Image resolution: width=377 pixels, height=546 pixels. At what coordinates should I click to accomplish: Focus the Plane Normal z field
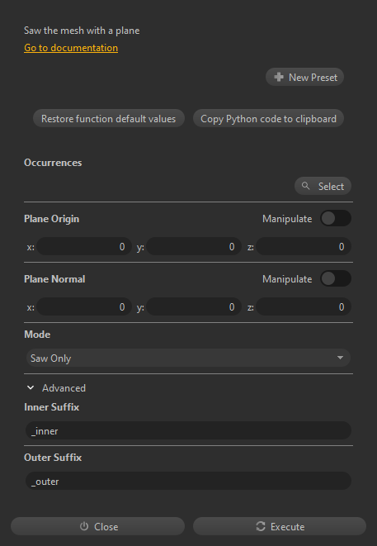click(x=304, y=306)
